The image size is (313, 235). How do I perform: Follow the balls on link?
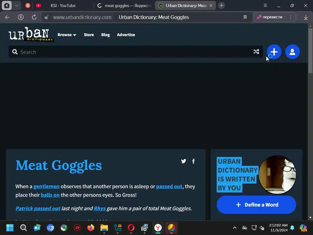click(x=50, y=195)
